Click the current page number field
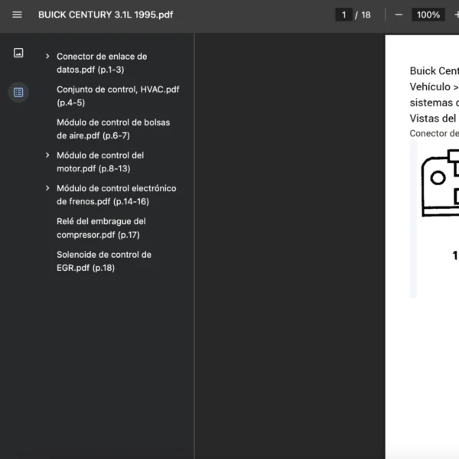 (344, 15)
